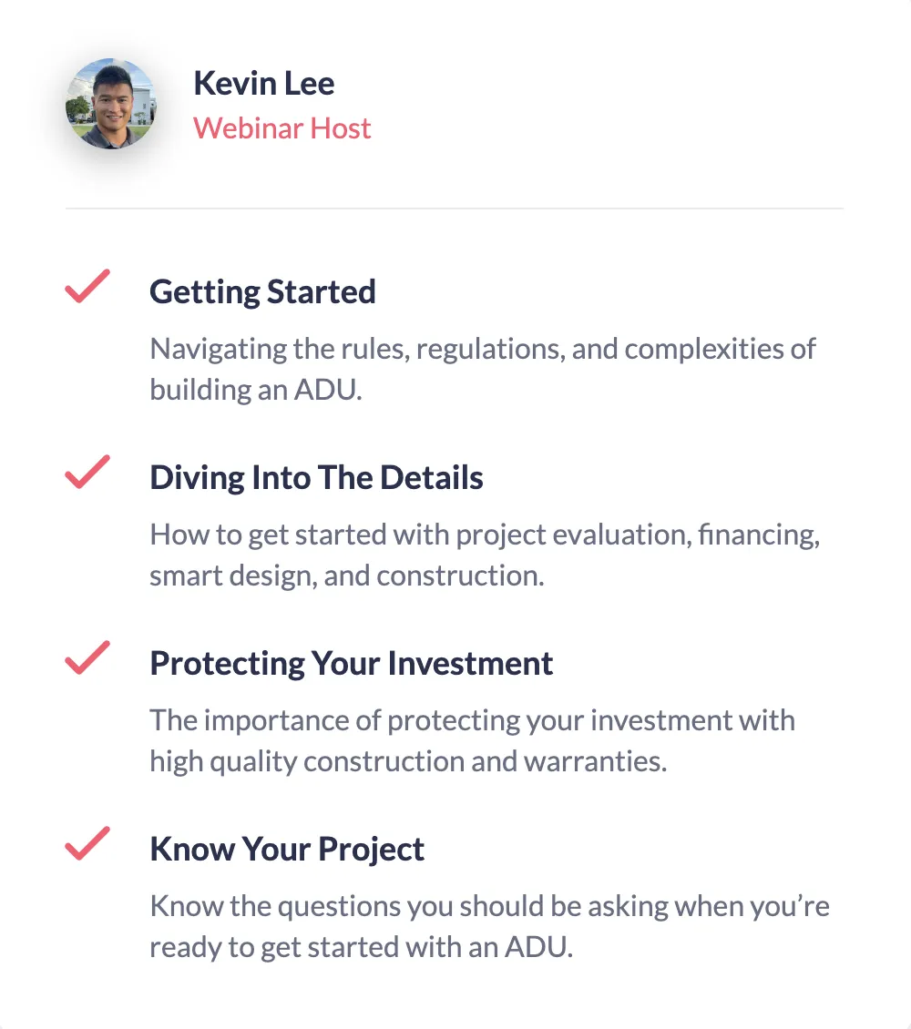The height and width of the screenshot is (1029, 911).
Task: Click the checkmark beside Diving Into The Details
Action: (x=87, y=472)
